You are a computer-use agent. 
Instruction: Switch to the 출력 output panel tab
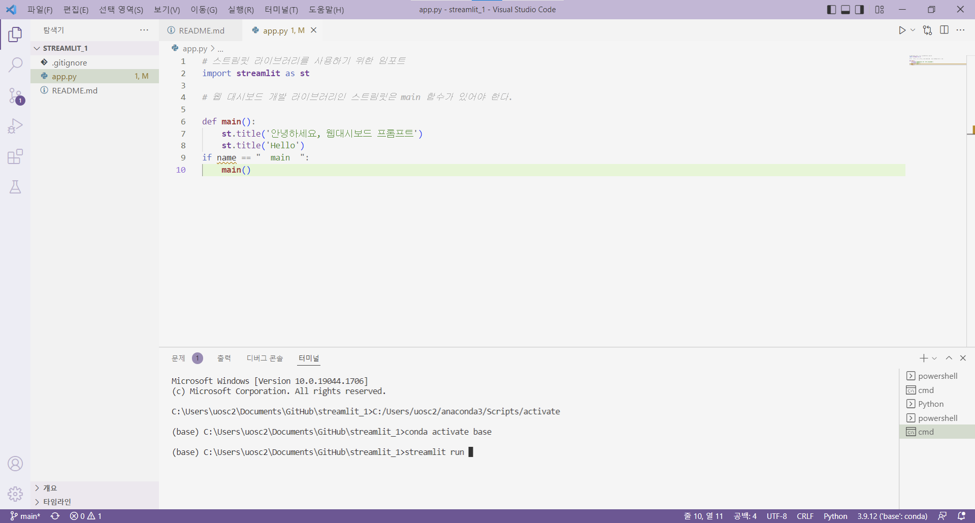[224, 358]
